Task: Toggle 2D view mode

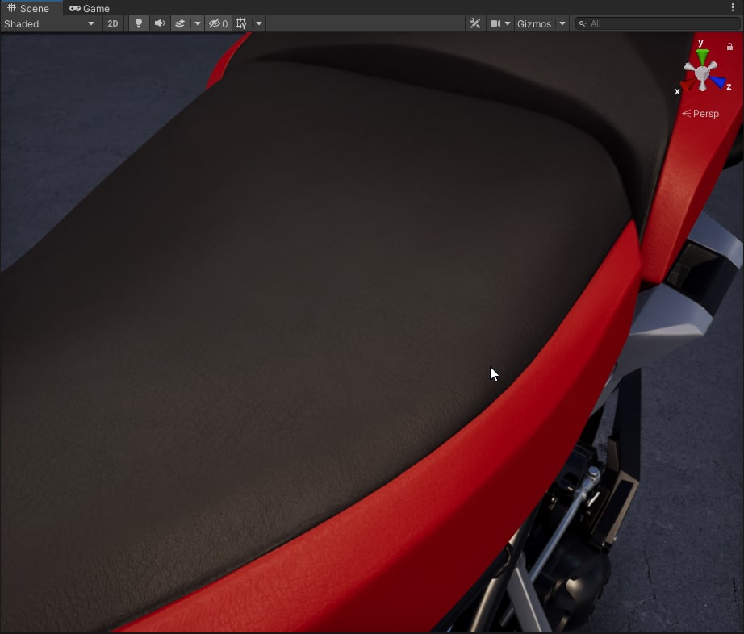Action: tap(112, 23)
